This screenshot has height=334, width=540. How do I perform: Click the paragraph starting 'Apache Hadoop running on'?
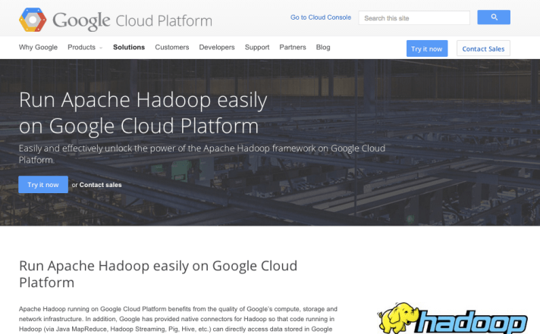tap(178, 319)
